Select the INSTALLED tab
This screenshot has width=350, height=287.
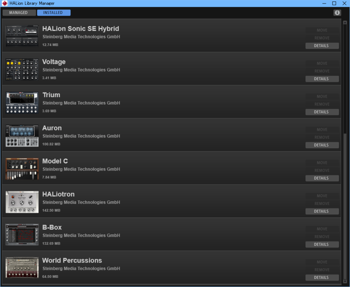point(53,13)
